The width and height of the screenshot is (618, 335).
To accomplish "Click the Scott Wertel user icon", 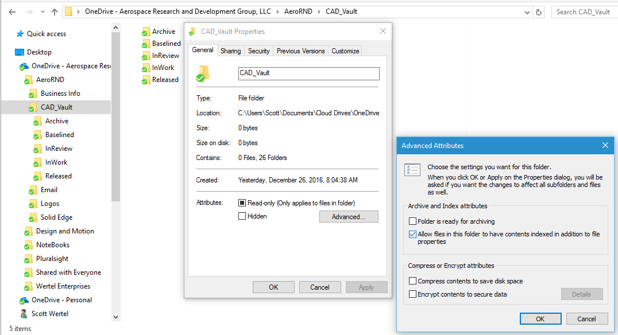I will [24, 314].
